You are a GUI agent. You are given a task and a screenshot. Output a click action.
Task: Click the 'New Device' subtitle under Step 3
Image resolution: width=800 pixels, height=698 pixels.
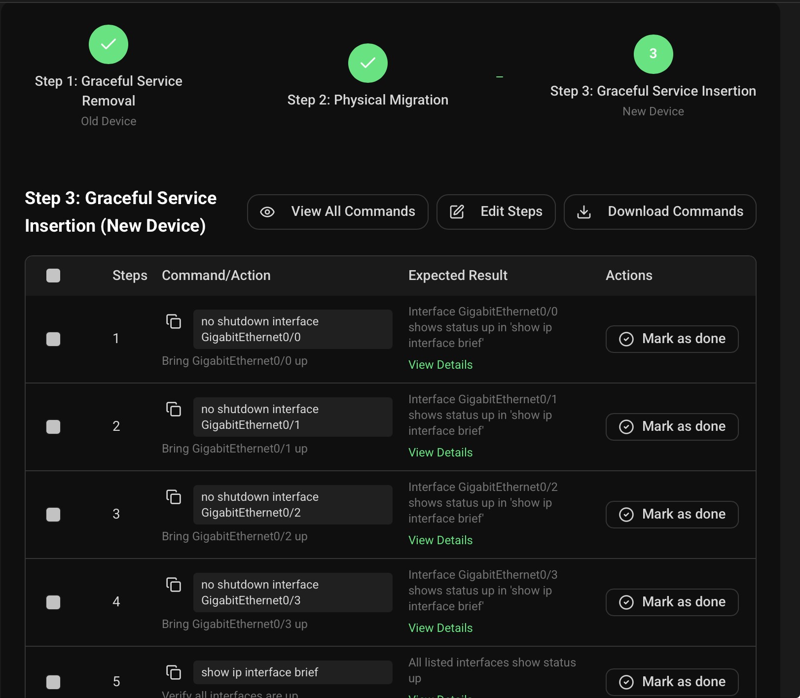653,111
